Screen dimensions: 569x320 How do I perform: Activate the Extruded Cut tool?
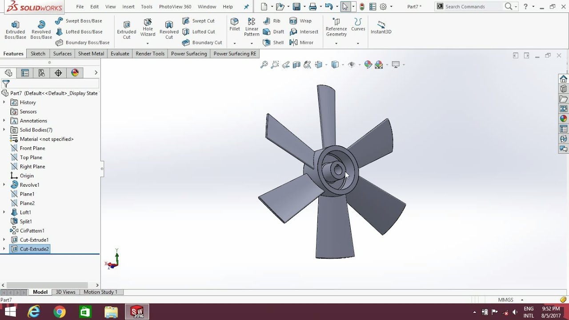pyautogui.click(x=127, y=29)
